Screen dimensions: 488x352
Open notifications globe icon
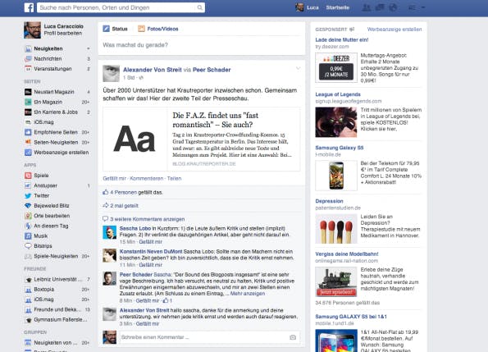pyautogui.click(x=393, y=7)
